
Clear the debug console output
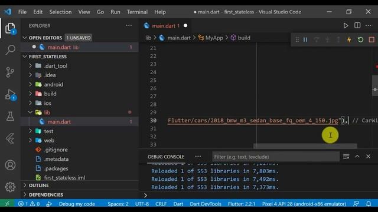point(346,157)
